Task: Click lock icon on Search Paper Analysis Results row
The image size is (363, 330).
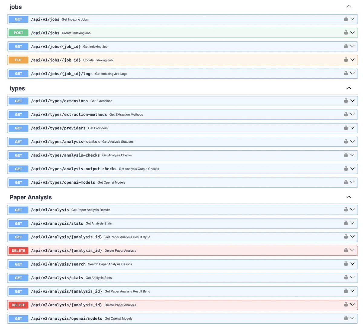Action: [x=346, y=264]
